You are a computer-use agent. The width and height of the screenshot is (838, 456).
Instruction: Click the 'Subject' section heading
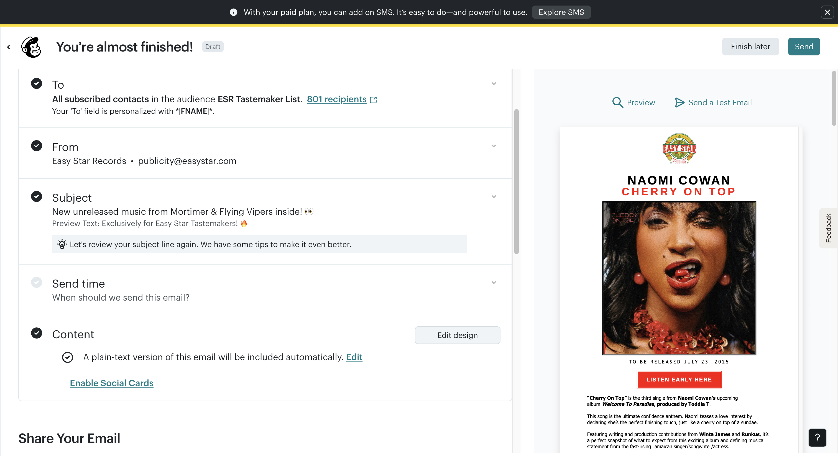tap(72, 198)
